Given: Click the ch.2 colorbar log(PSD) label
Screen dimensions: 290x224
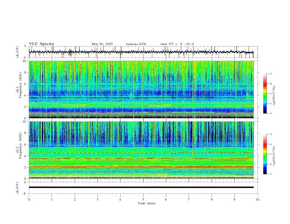Looking at the screenshot, I should pyautogui.click(x=275, y=156).
